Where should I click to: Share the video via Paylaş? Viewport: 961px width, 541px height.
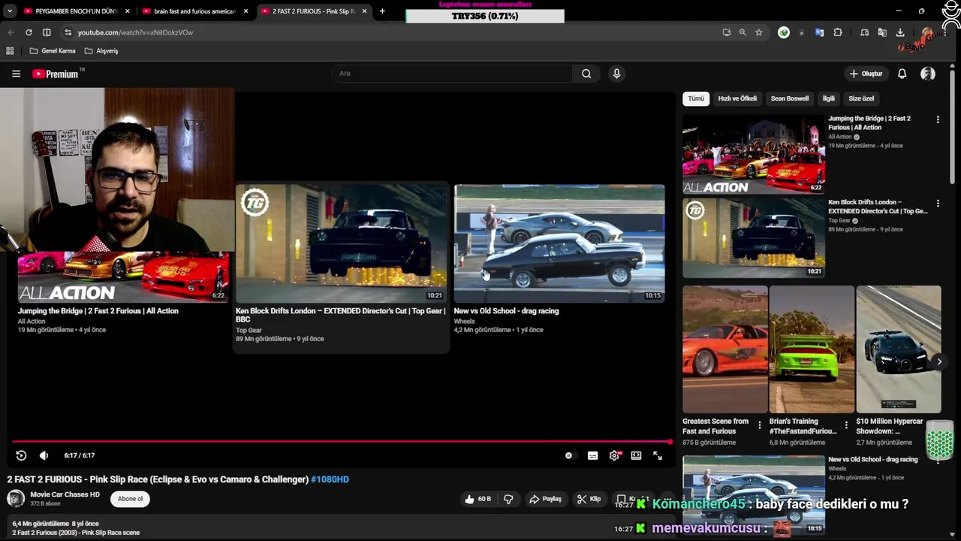click(x=545, y=499)
